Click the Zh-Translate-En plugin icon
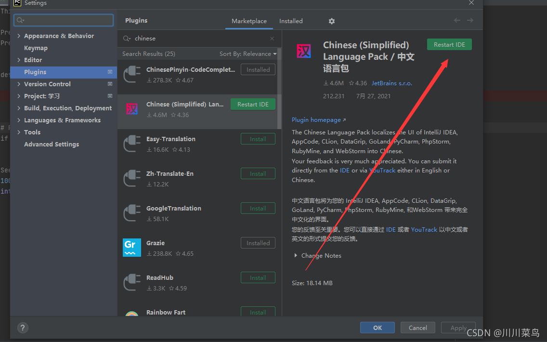This screenshot has height=342, width=547. pyautogui.click(x=132, y=178)
